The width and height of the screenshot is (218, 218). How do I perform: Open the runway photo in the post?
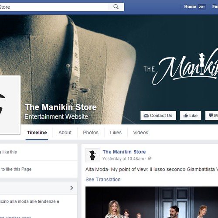pos(152,202)
